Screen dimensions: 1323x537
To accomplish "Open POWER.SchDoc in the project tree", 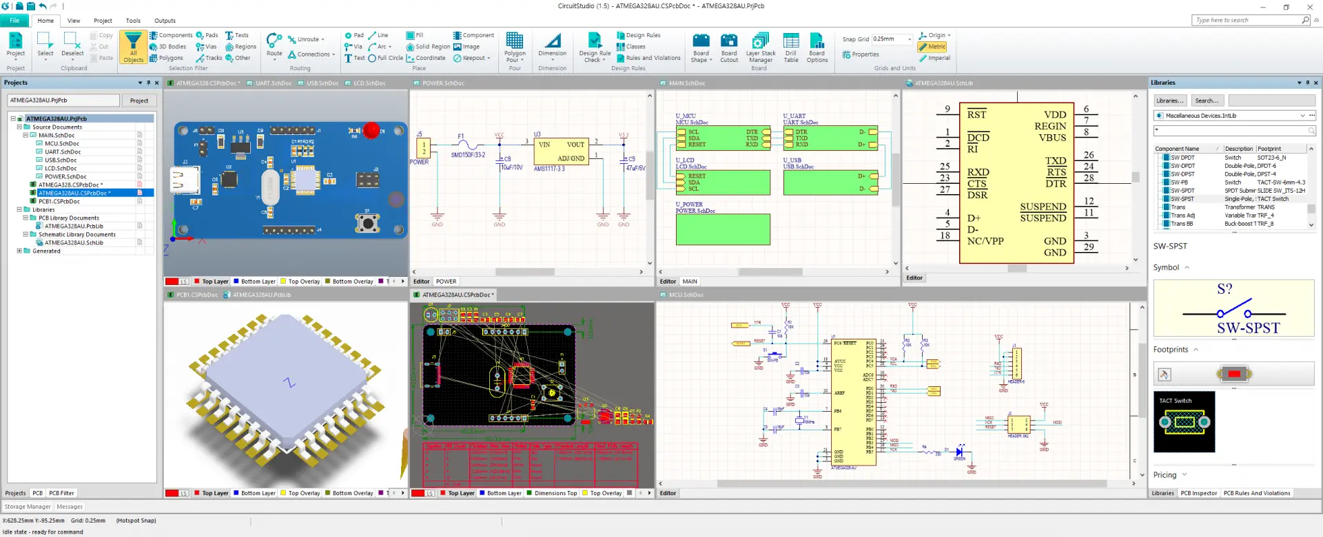I will point(65,177).
